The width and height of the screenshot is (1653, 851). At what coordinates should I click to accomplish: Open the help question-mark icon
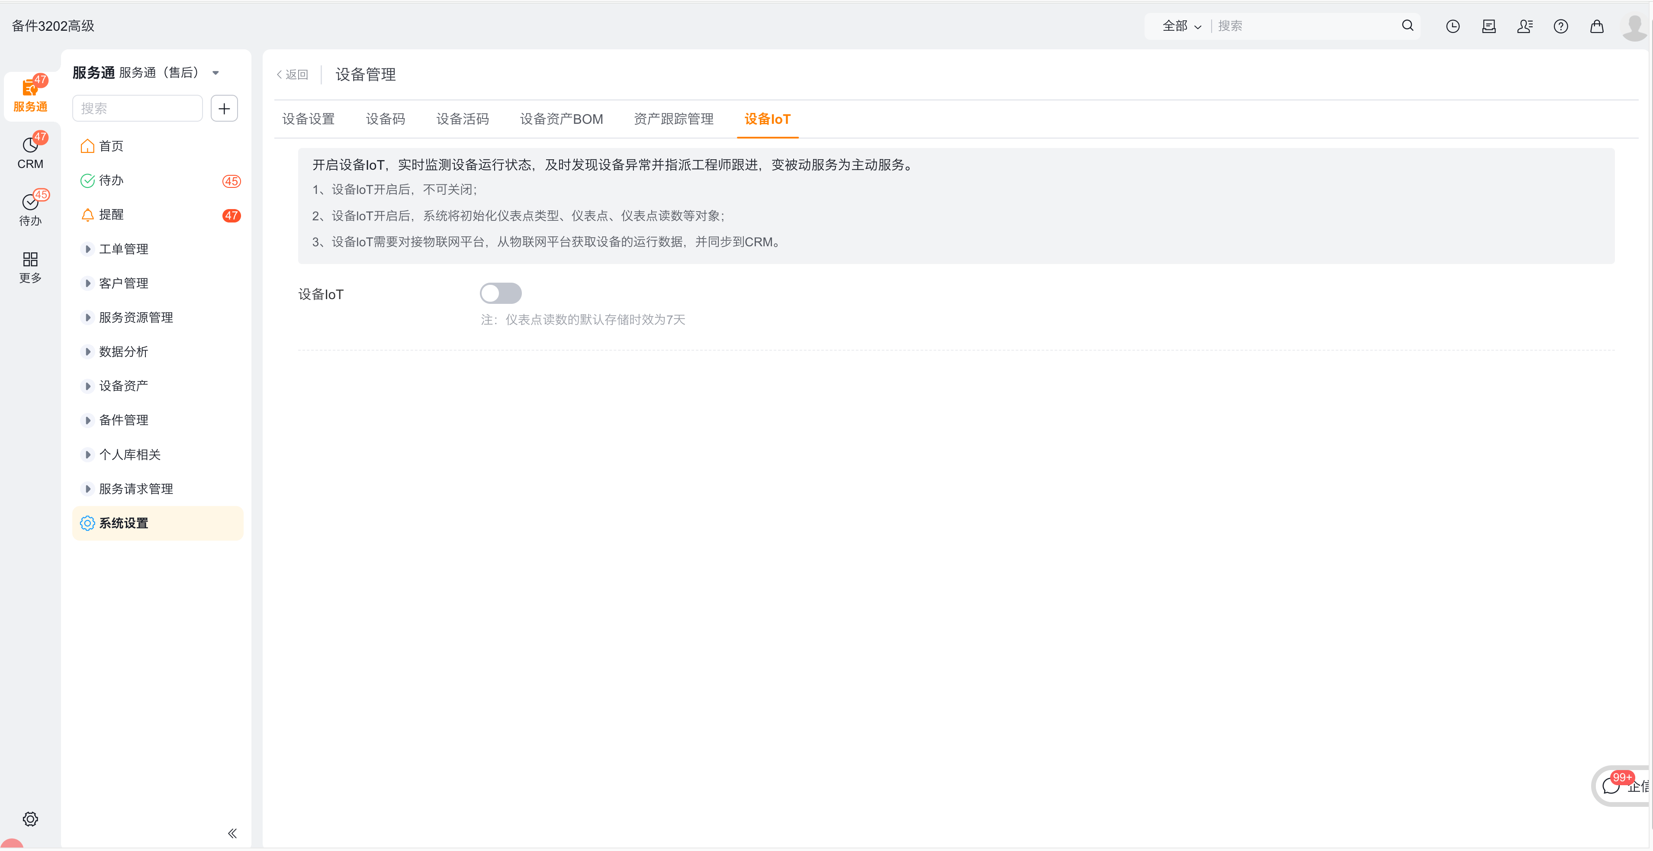tap(1560, 26)
